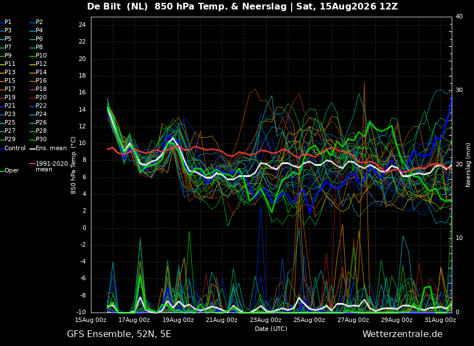Click the 27Aug 00z date tick
The height and width of the screenshot is (346, 474).
[353, 320]
